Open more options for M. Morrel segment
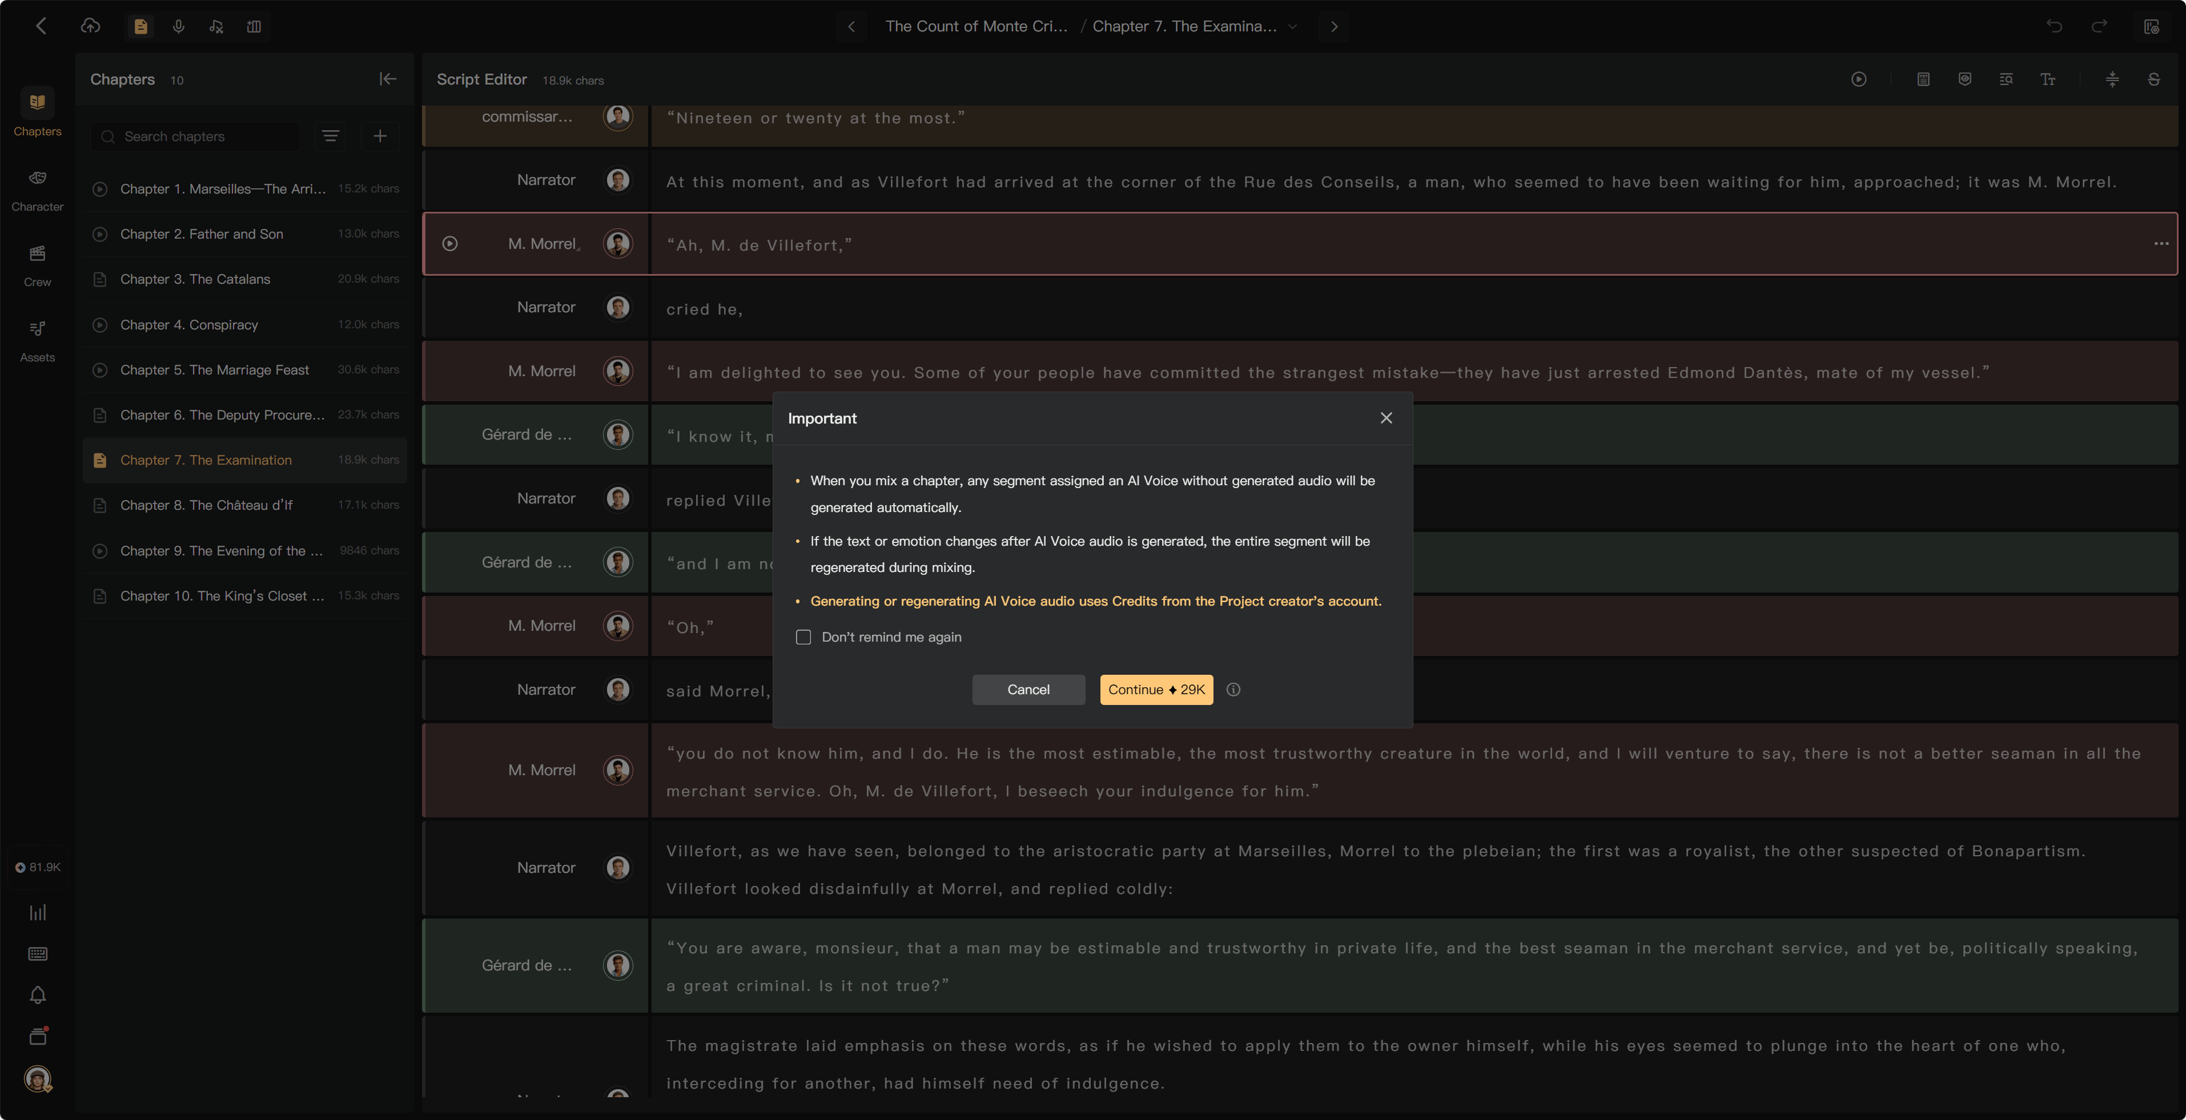The width and height of the screenshot is (2186, 1120). click(x=2160, y=244)
